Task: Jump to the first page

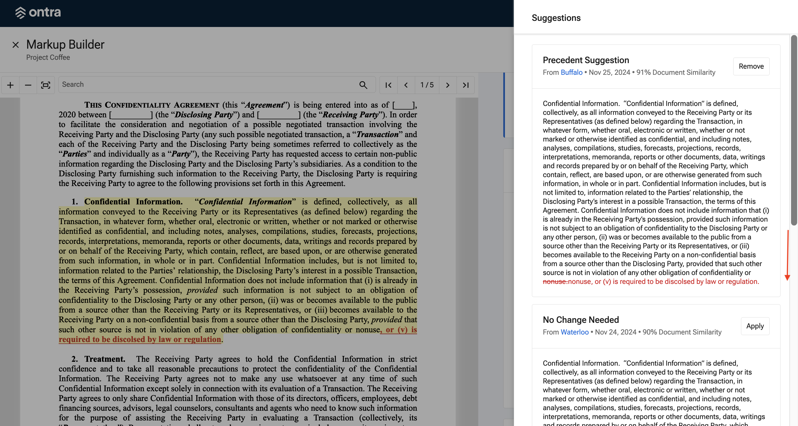Action: [x=388, y=85]
